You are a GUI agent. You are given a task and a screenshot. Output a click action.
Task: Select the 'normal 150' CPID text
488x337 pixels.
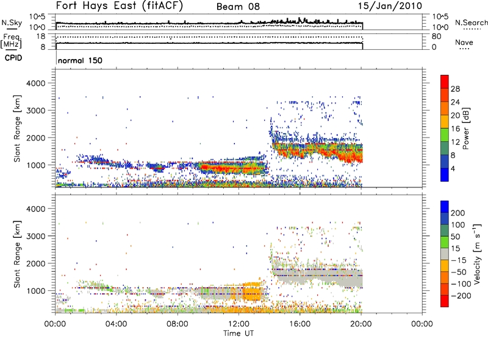pyautogui.click(x=80, y=60)
